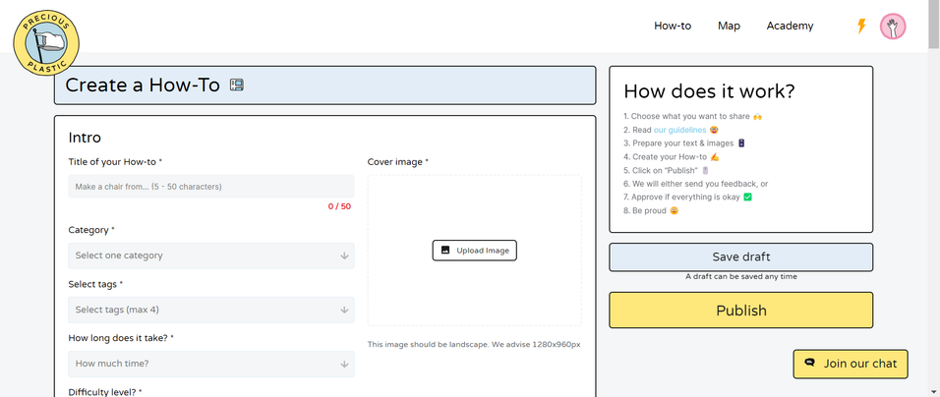
Task: Click the image icon in the Upload Image button
Action: (x=445, y=251)
